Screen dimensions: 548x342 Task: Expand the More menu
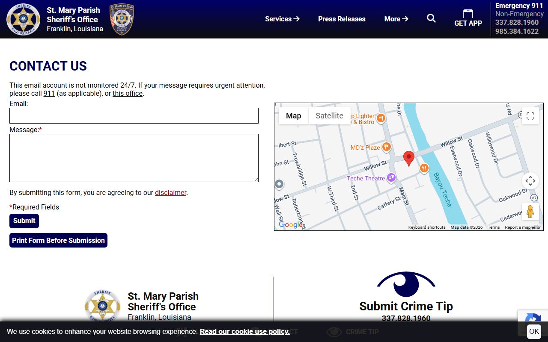[x=396, y=19]
